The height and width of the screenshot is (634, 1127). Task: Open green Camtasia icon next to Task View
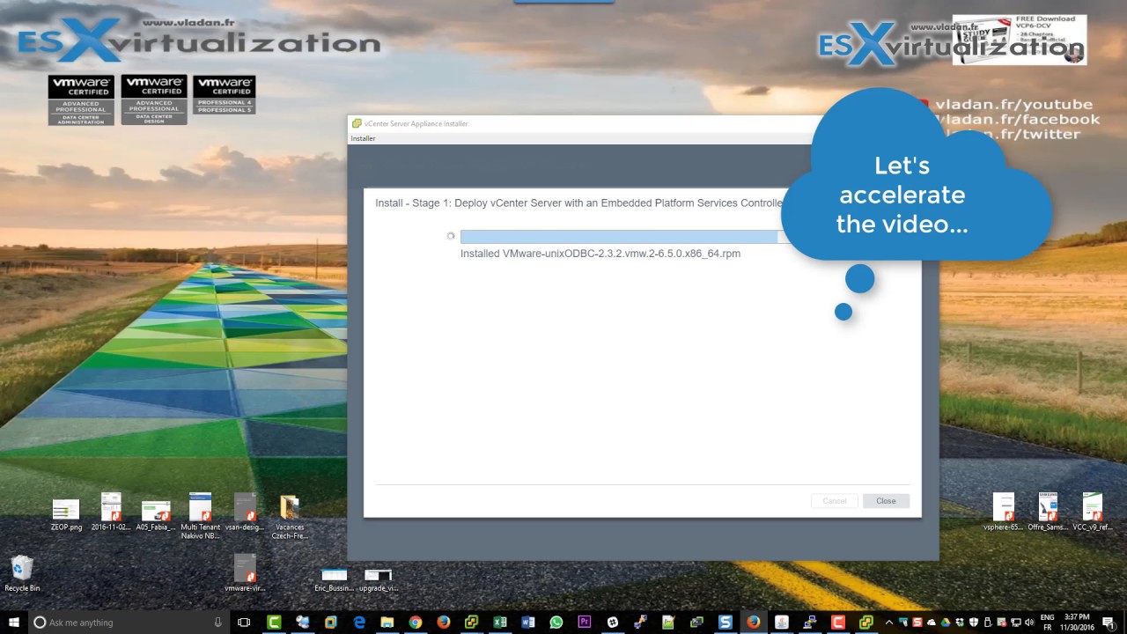point(275,622)
